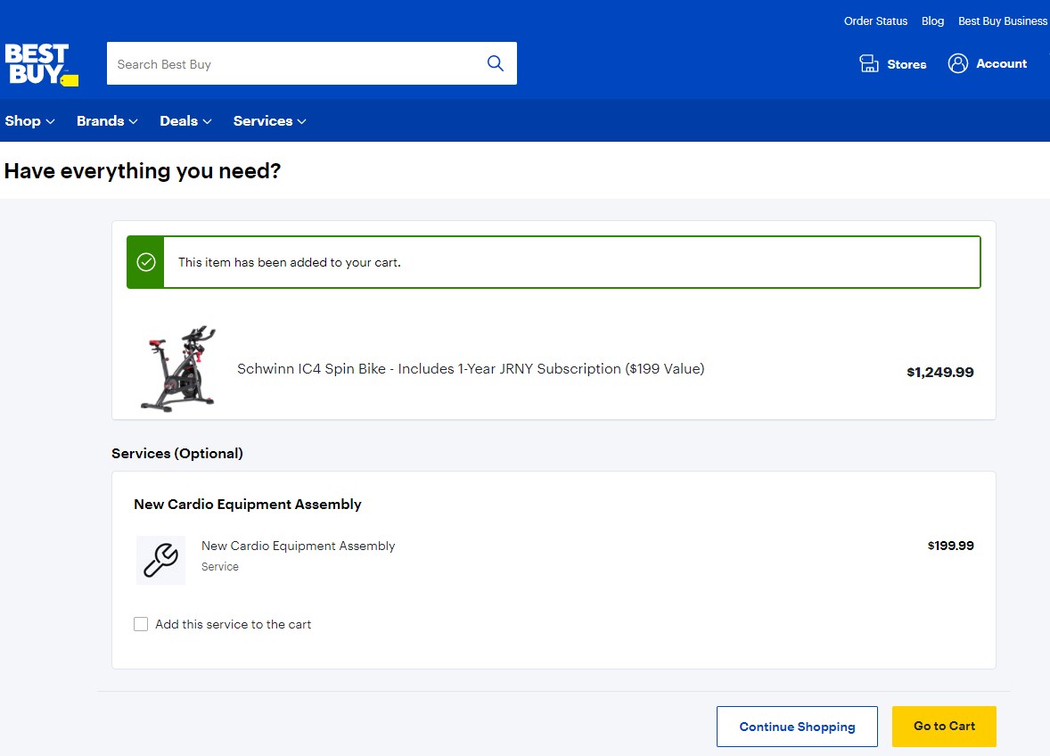This screenshot has height=756, width=1050.
Task: Click the $1,249.99 price
Action: click(940, 373)
